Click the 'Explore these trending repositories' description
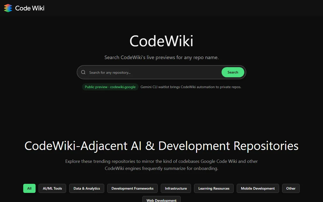323x202 pixels. coord(161,165)
